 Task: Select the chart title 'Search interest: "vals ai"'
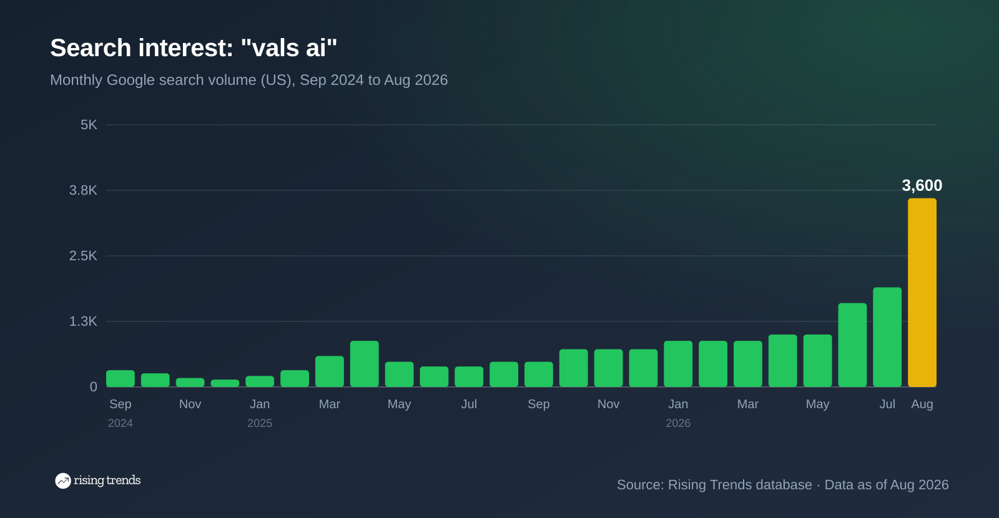coord(194,48)
